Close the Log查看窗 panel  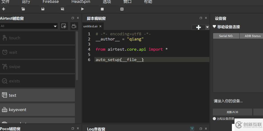point(206,128)
